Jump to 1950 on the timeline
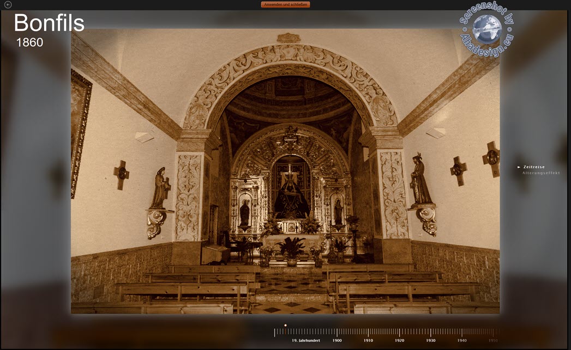Viewport: 571px width, 350px height. 493,341
